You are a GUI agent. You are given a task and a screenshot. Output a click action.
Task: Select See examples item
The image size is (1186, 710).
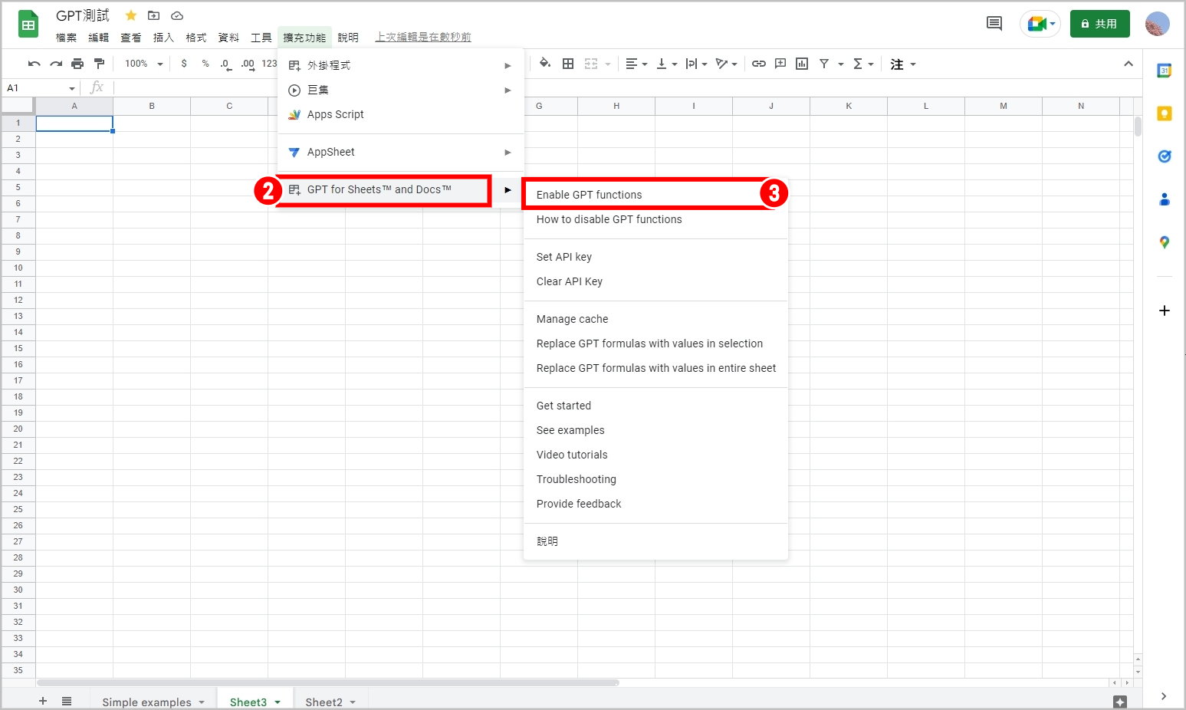coord(655,430)
